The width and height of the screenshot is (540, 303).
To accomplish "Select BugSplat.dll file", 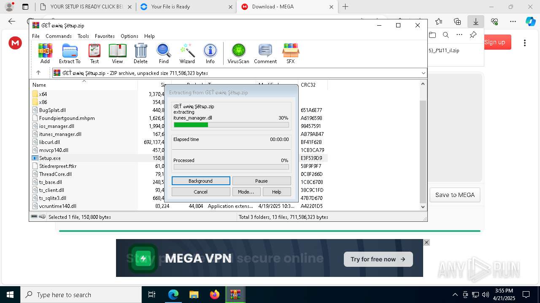I will pyautogui.click(x=52, y=110).
